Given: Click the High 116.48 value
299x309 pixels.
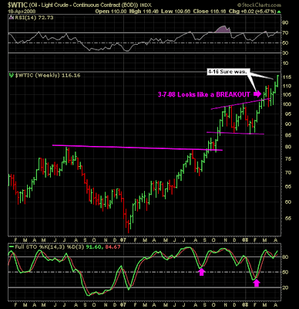Looking at the screenshot, I should pyautogui.click(x=143, y=12).
